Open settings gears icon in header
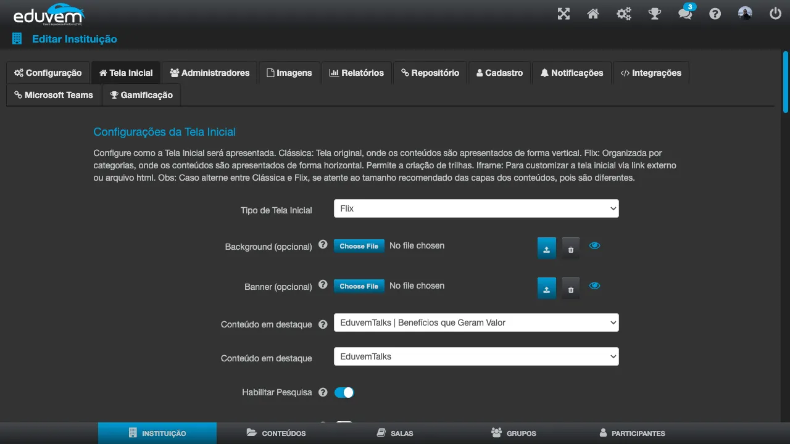Image resolution: width=790 pixels, height=444 pixels. tap(624, 14)
